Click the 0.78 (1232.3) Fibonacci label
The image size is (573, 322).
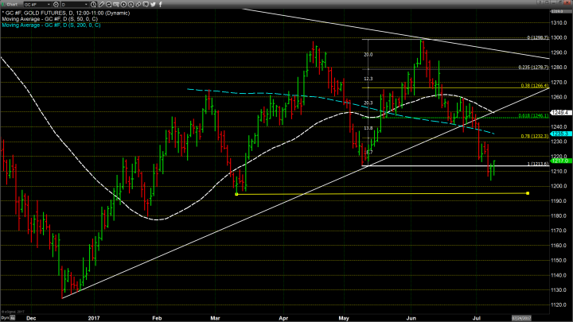(535, 136)
